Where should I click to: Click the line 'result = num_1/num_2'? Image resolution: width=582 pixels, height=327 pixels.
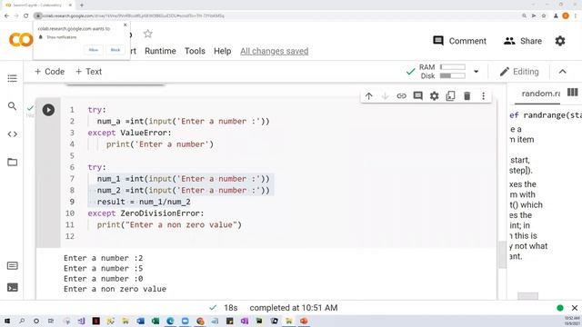pyautogui.click(x=144, y=202)
